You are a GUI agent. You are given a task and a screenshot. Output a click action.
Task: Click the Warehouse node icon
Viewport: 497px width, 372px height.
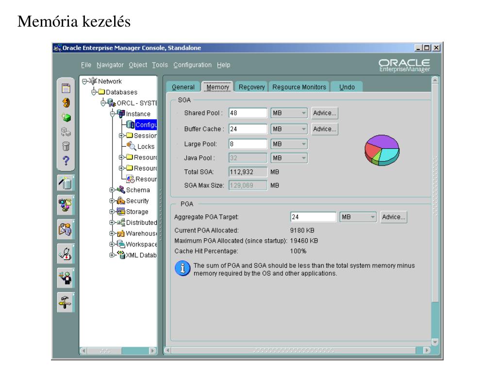[x=121, y=233]
